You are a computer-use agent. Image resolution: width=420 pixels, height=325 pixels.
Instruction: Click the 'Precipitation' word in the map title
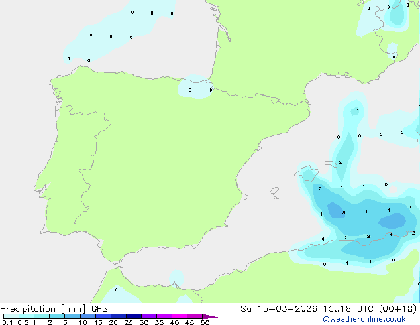[28, 309]
